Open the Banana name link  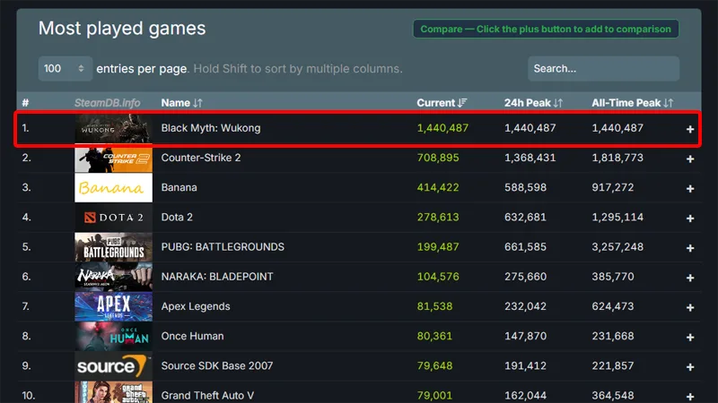179,187
